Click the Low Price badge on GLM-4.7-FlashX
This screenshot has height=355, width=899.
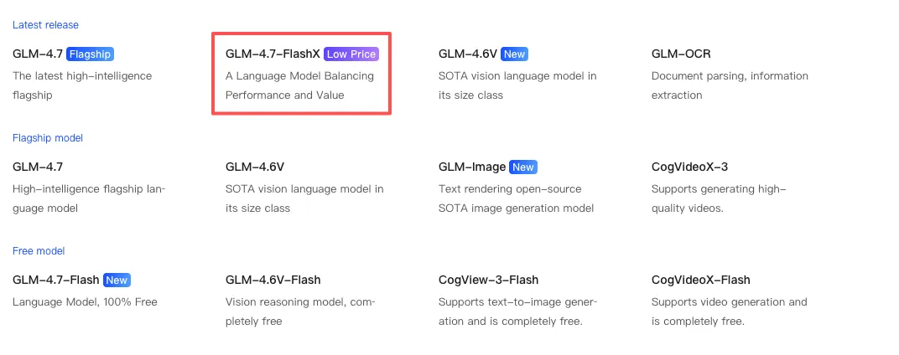click(x=351, y=54)
